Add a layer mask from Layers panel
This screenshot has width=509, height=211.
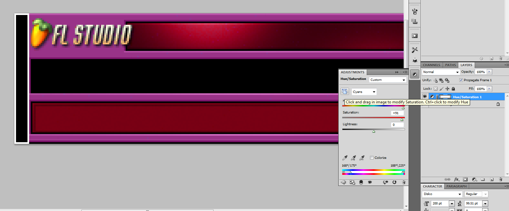(465, 179)
